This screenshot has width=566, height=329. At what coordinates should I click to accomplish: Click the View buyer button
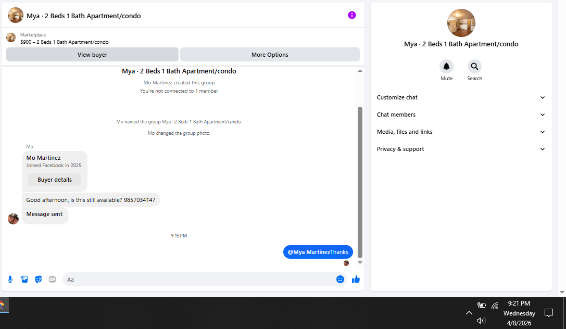click(x=92, y=55)
